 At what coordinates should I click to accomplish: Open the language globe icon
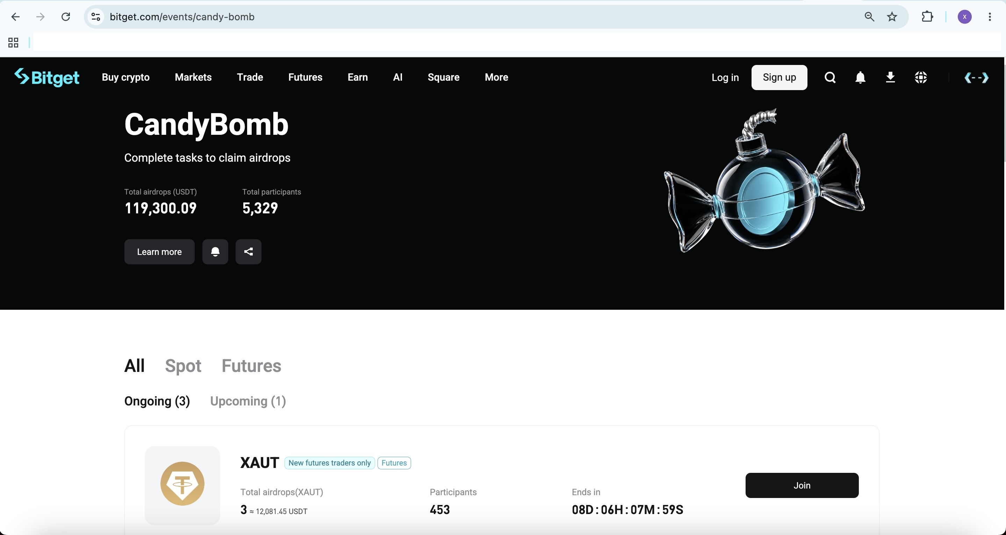pyautogui.click(x=921, y=78)
